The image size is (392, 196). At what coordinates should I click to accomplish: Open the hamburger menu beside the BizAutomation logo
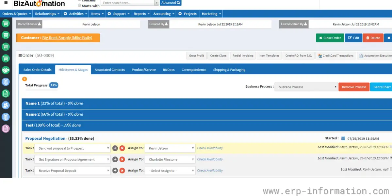pyautogui.click(x=6, y=3)
